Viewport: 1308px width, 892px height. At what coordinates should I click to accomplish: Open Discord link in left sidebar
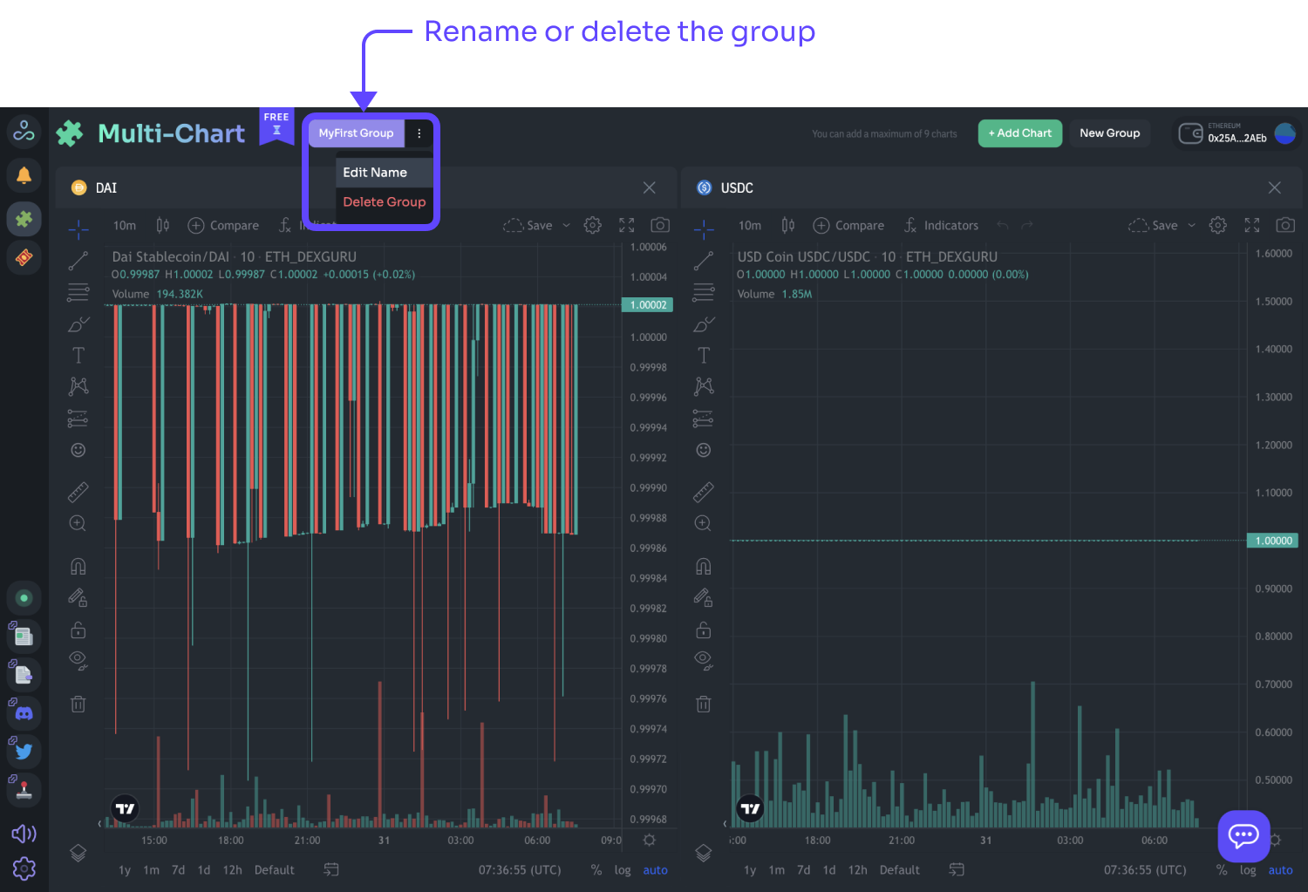pyautogui.click(x=24, y=713)
